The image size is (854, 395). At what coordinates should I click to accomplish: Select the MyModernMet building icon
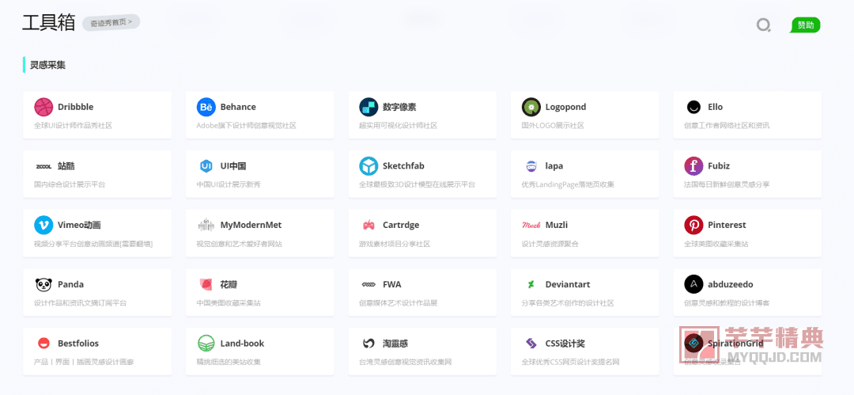coord(206,225)
